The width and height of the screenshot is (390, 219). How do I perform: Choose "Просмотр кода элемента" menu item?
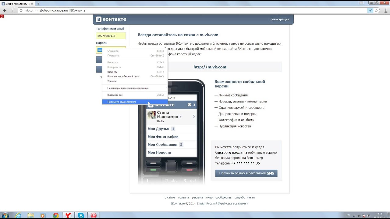135,102
